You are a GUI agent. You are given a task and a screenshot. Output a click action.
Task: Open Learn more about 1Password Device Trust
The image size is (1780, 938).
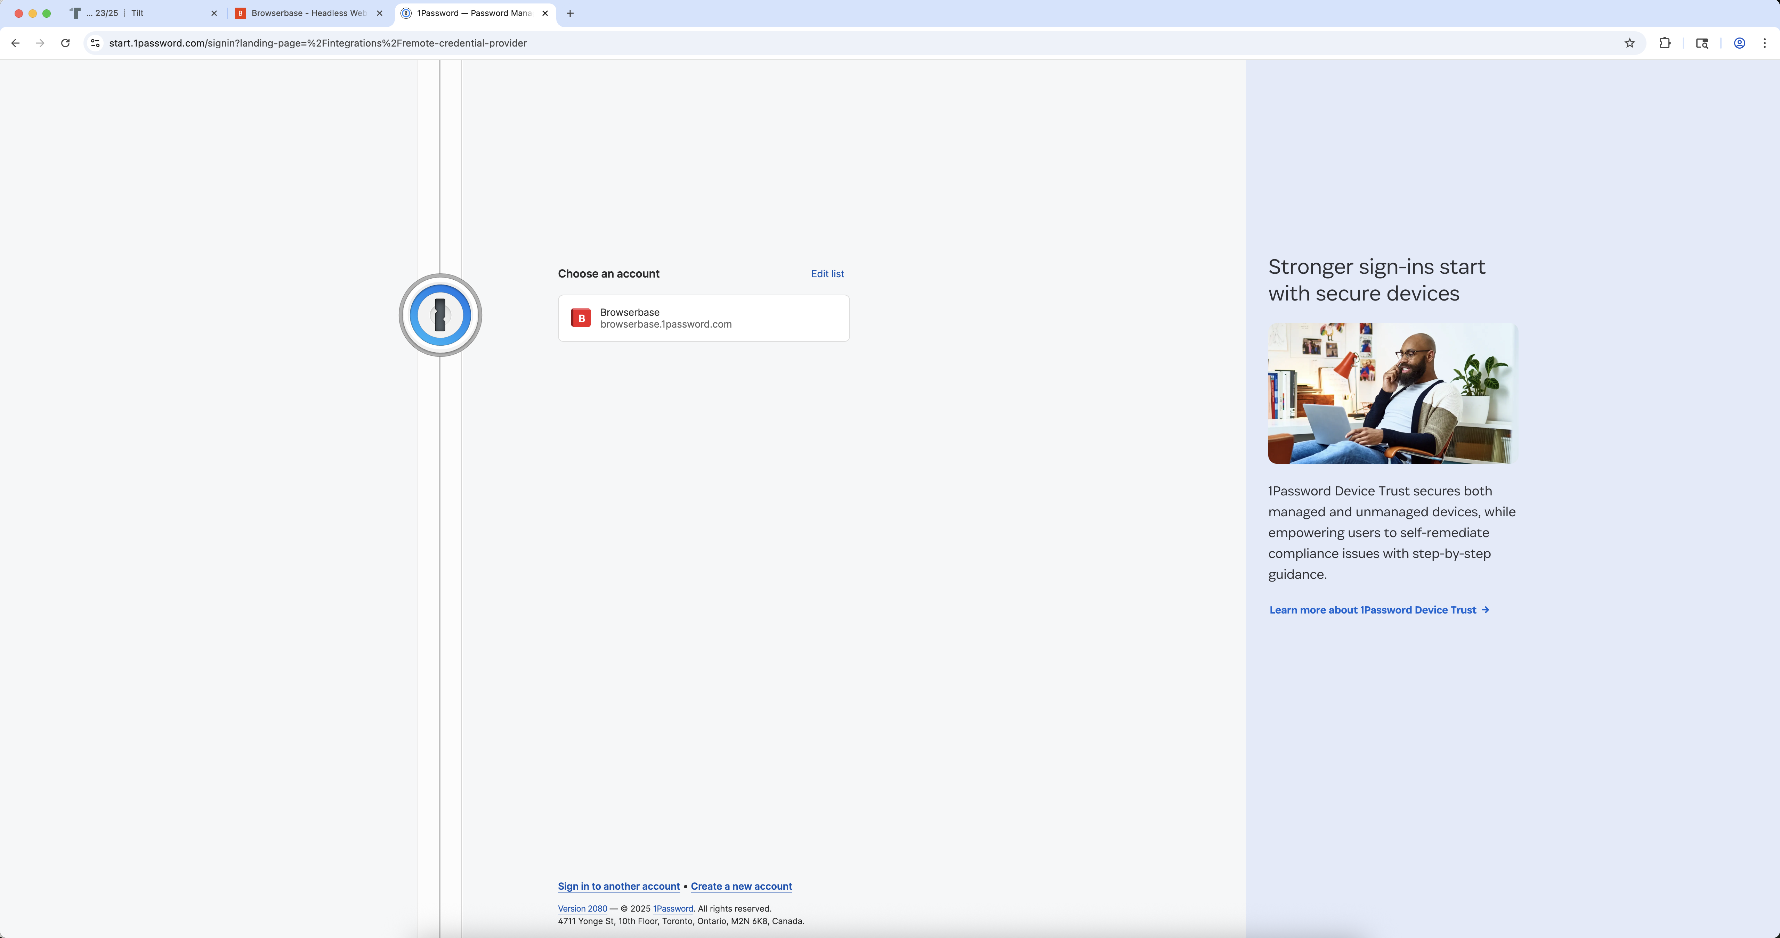(x=1378, y=610)
